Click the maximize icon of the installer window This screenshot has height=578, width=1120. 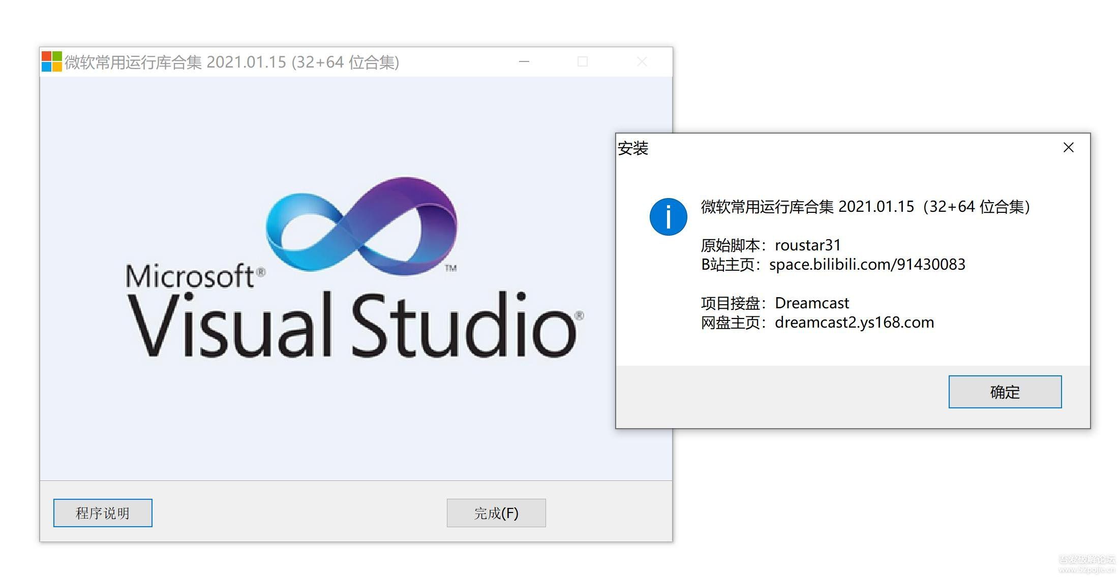point(583,62)
